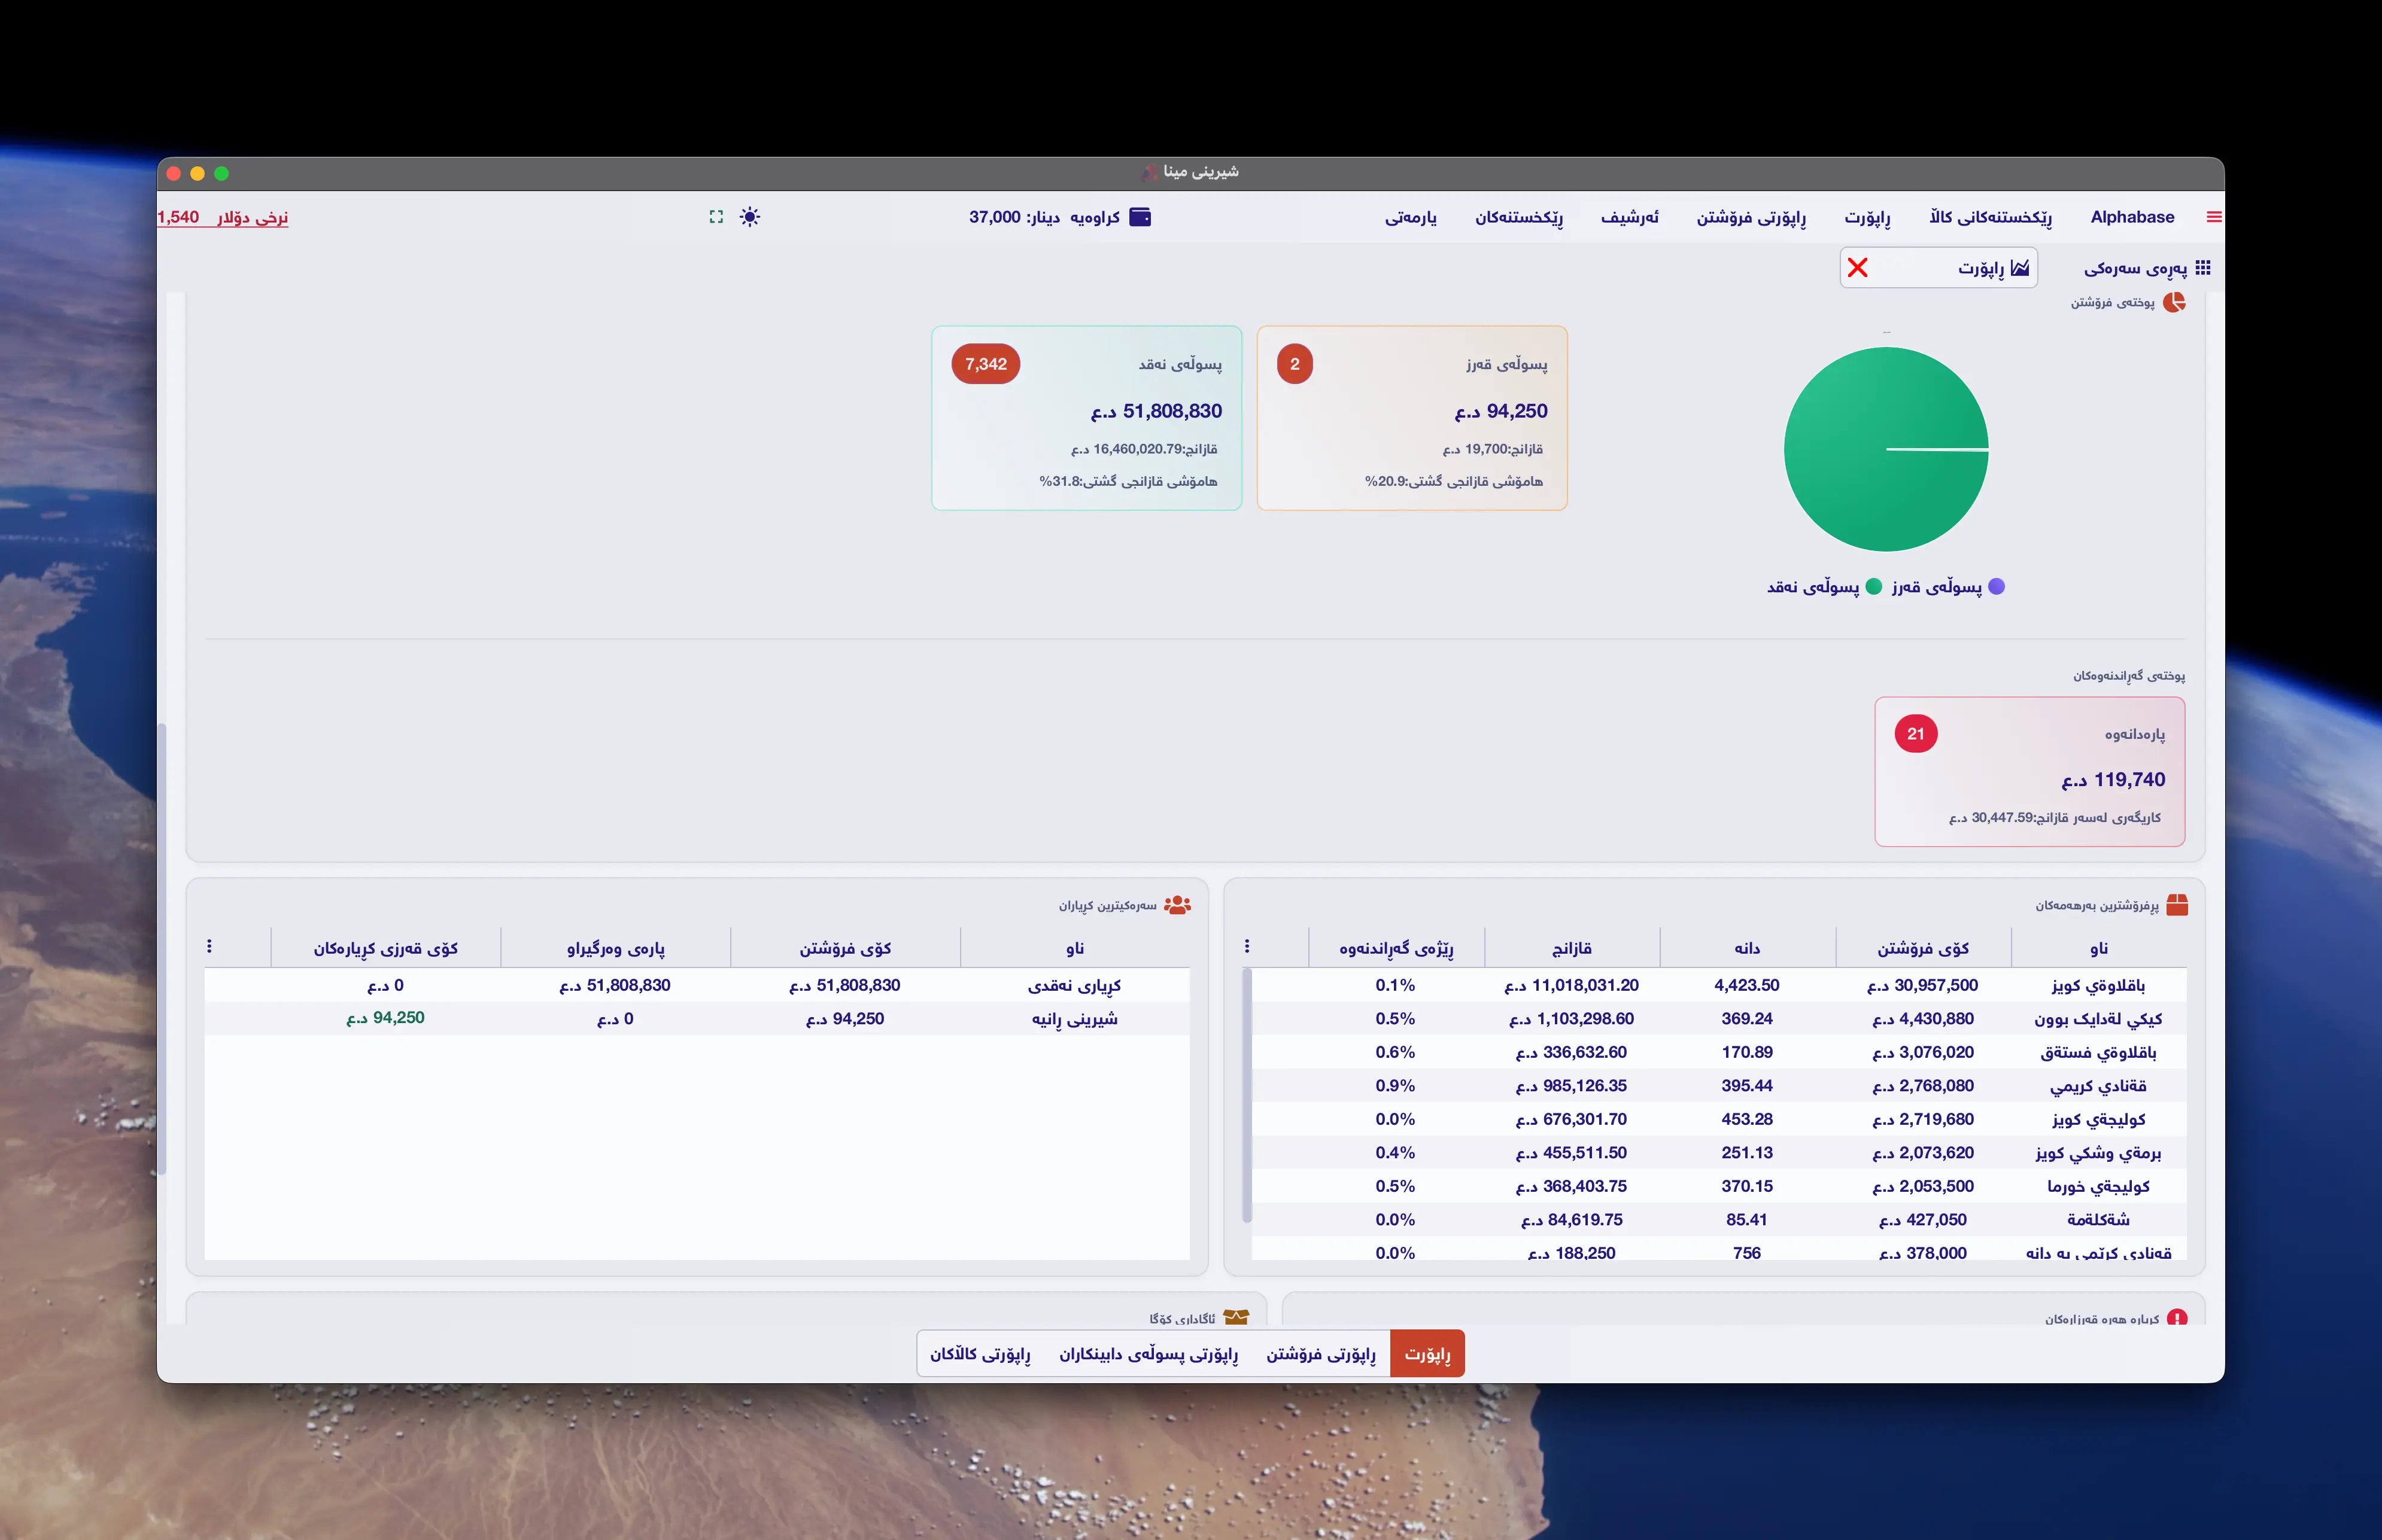Image resolution: width=2382 pixels, height=1540 pixels.
Task: Open Alphabase in the top menu bar
Action: [x=2132, y=217]
